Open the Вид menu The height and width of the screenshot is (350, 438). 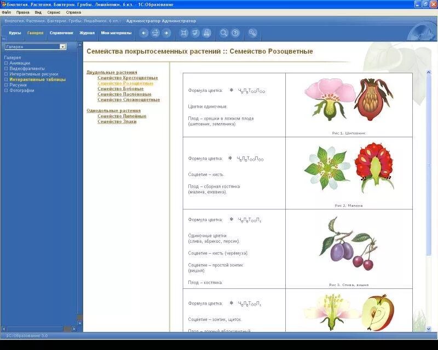pos(38,12)
